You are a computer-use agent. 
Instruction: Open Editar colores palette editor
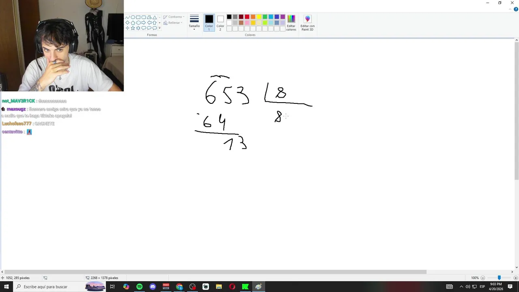coord(291,23)
